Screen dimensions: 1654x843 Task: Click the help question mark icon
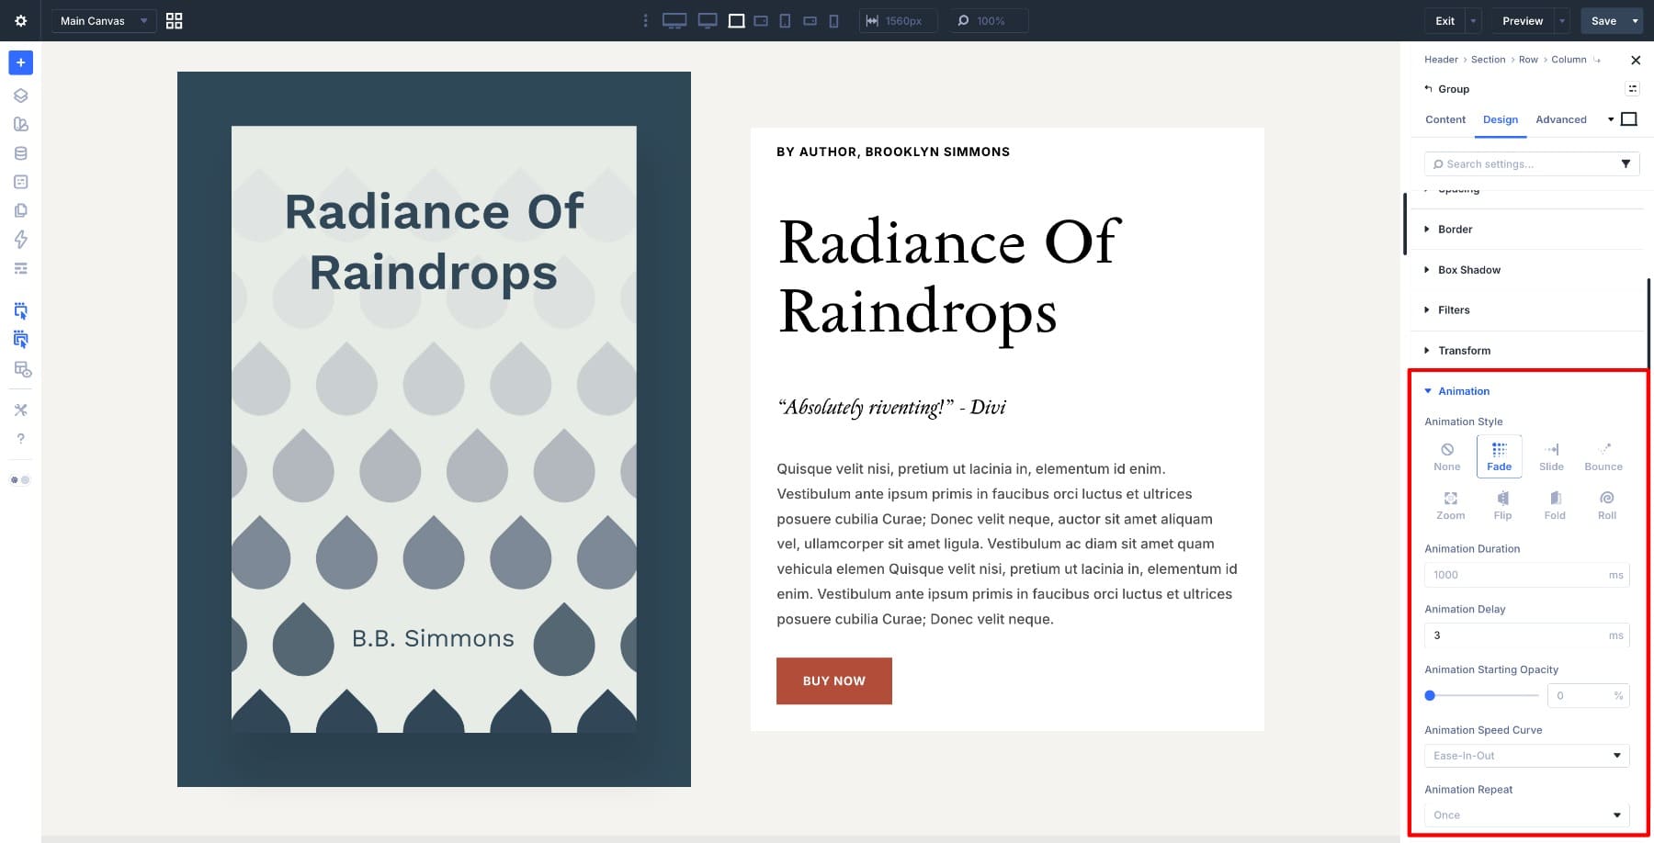pos(20,439)
